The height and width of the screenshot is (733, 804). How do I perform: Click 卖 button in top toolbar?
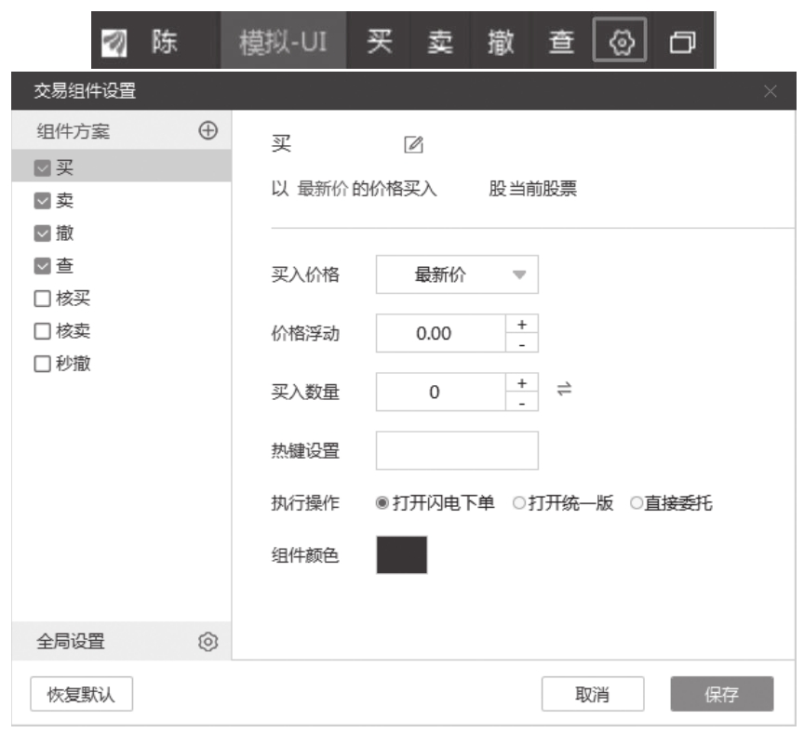click(x=440, y=42)
